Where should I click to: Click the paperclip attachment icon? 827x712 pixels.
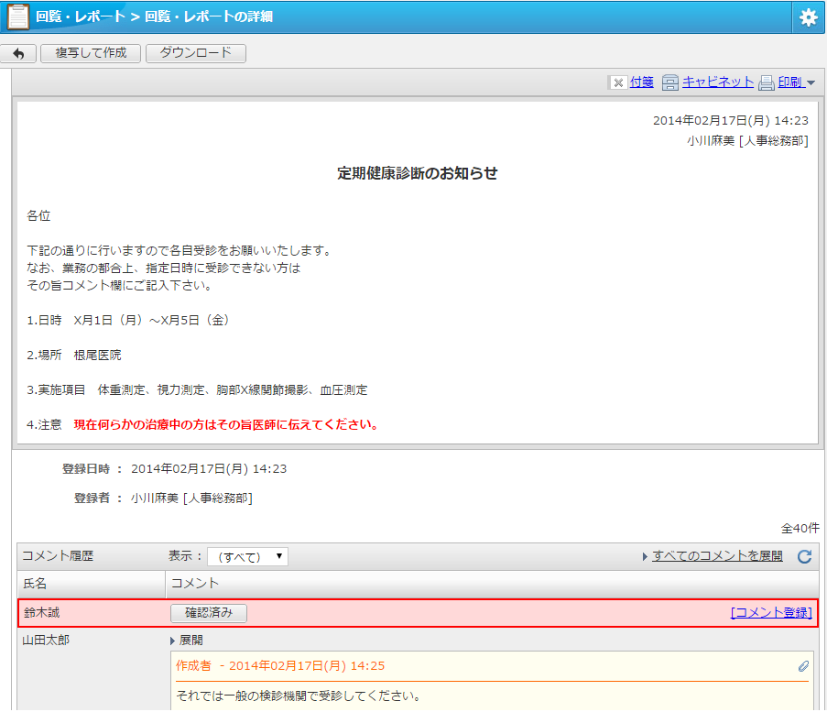[x=803, y=666]
